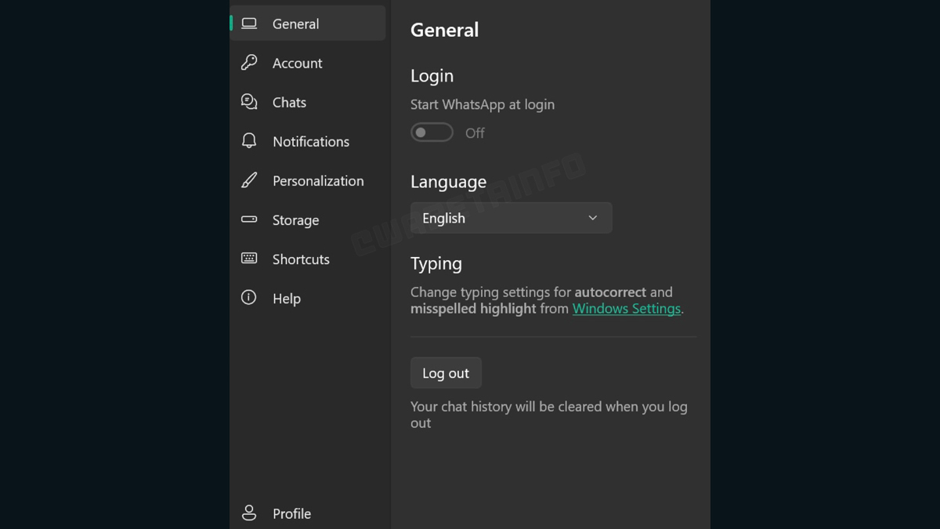
Task: Click the Profile person icon
Action: tap(249, 513)
